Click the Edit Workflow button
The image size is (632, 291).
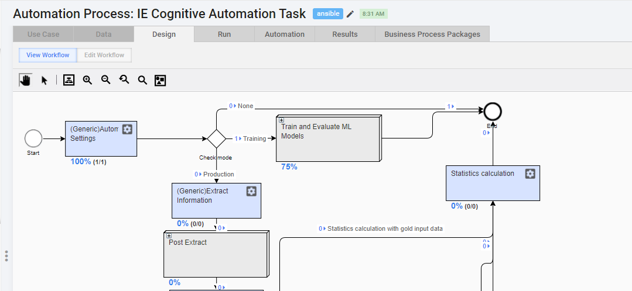[x=104, y=55]
